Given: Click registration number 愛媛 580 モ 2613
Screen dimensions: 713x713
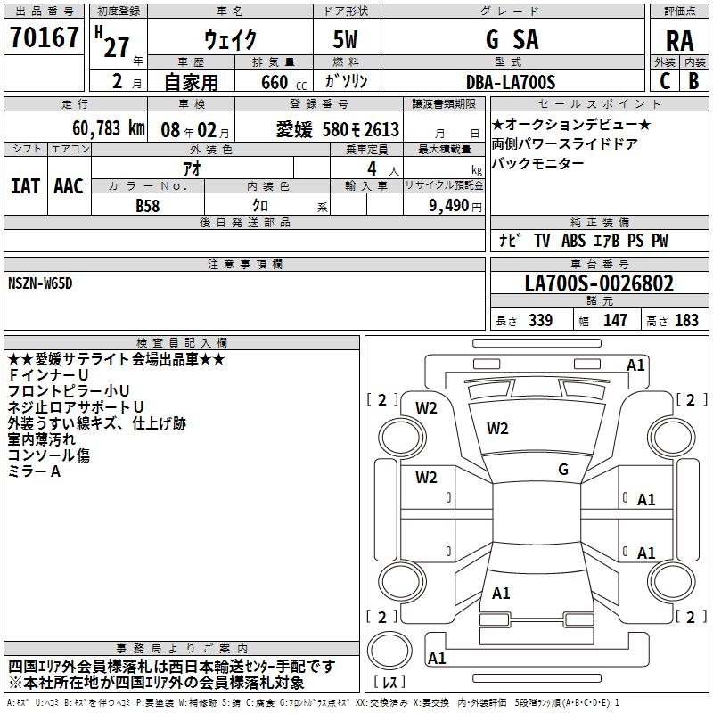Looking at the screenshot, I should (338, 129).
